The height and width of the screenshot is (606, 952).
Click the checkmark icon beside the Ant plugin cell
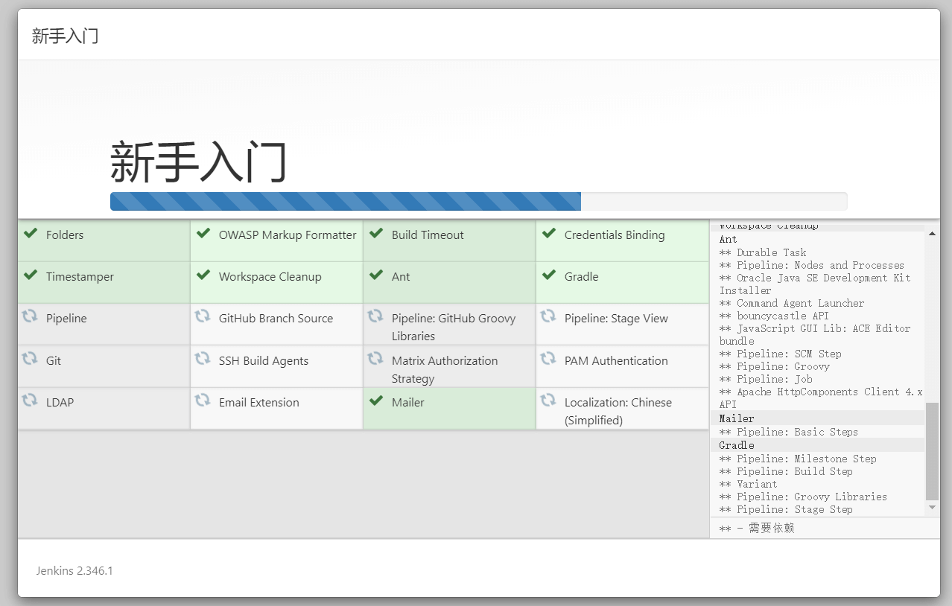click(x=376, y=275)
